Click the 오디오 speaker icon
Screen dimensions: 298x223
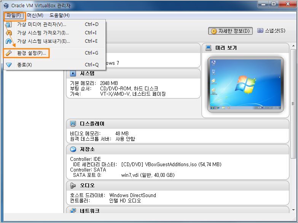pos(73,185)
